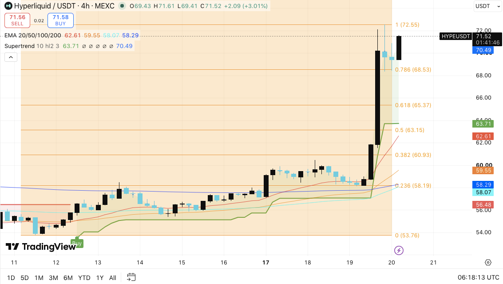Viewport: 503px width, 284px height.
Task: Click the TradingView logo
Action: pyautogui.click(x=41, y=246)
